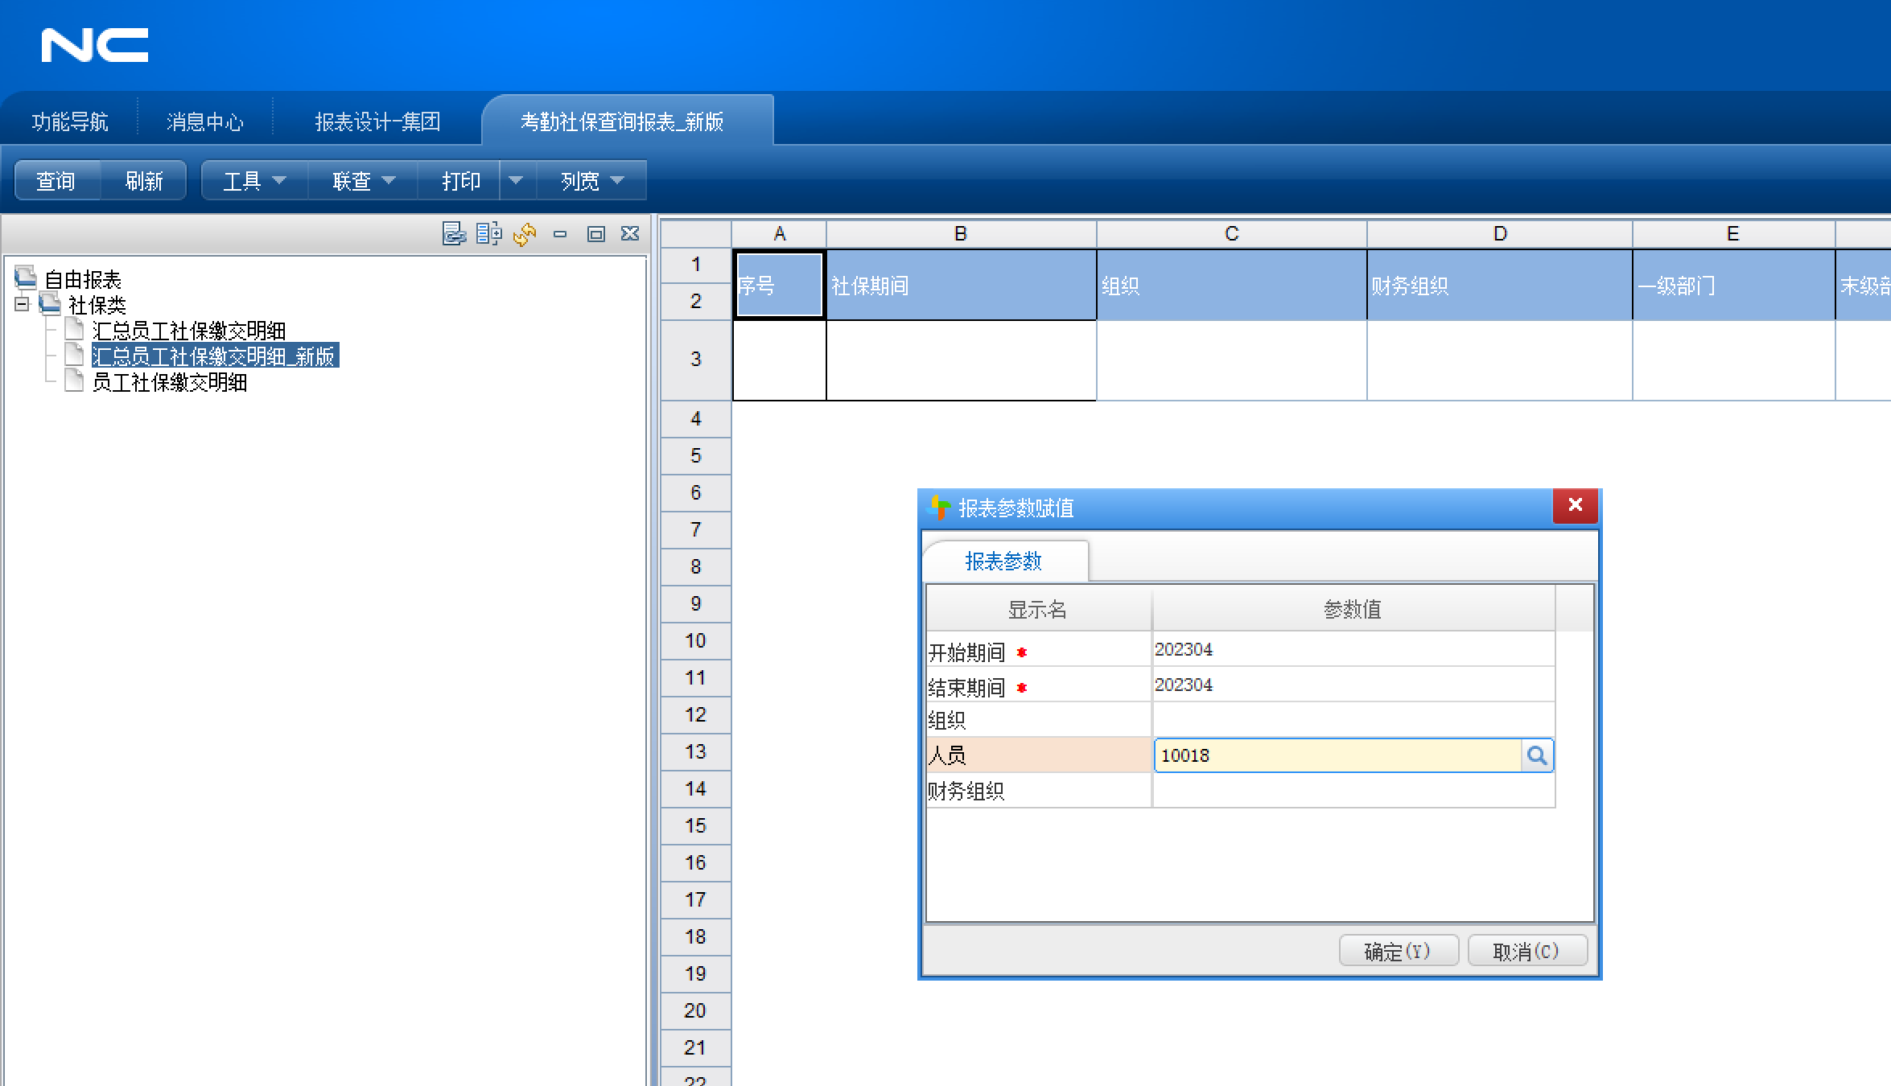Click document icon of 员工社保缴交明细
1891x1086 pixels.
(74, 381)
